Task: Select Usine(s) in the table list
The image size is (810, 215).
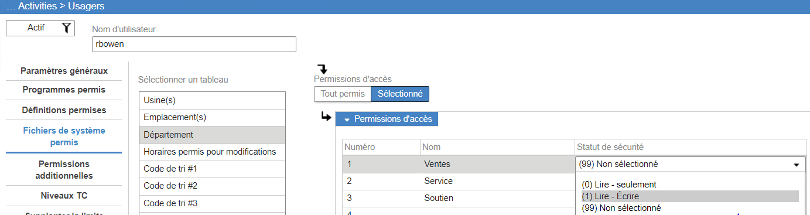Action: 212,100
